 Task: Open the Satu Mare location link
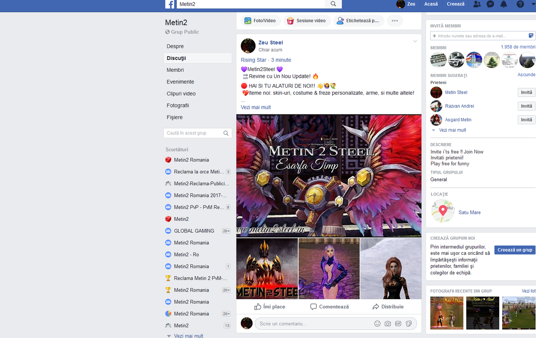tap(470, 213)
